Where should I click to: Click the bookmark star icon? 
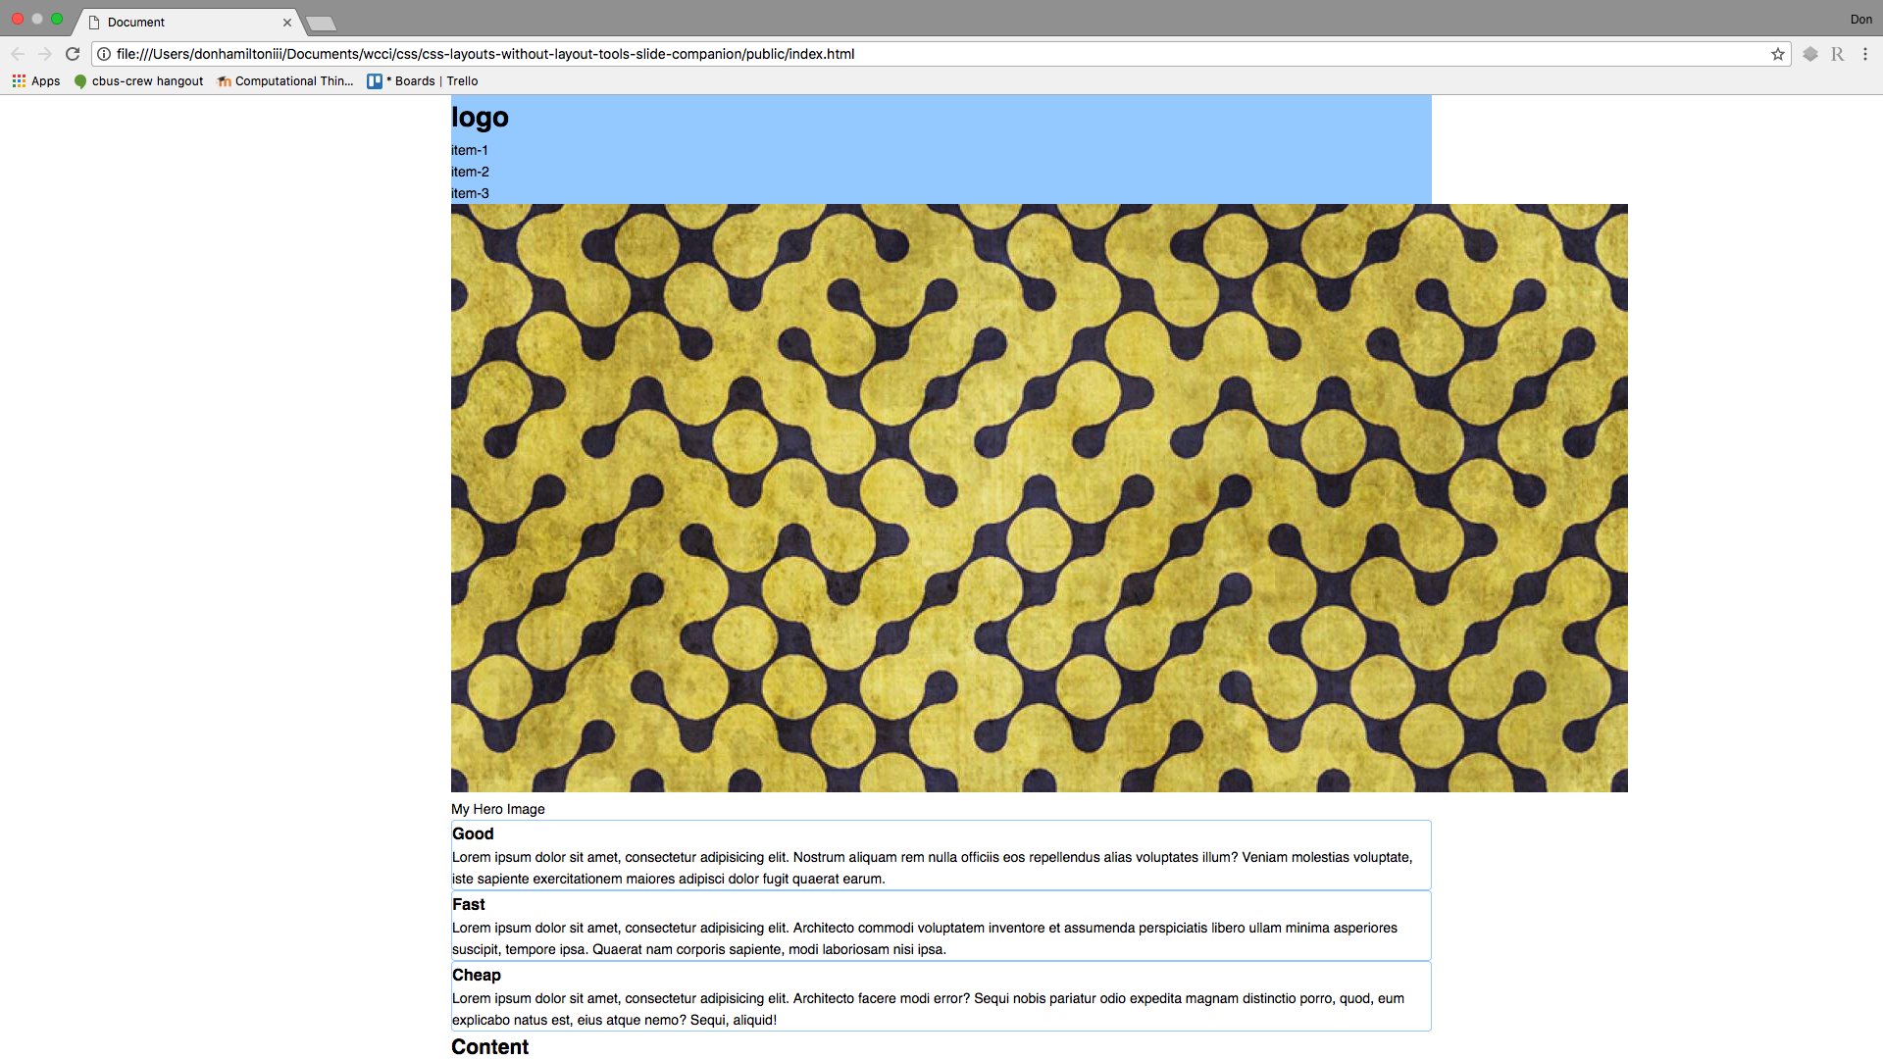(1778, 53)
